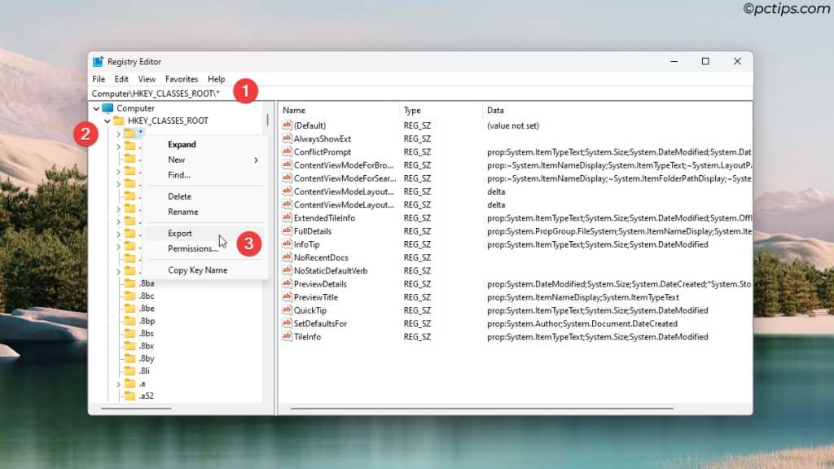The image size is (834, 469).
Task: Select the (Default) value icon
Action: (287, 125)
